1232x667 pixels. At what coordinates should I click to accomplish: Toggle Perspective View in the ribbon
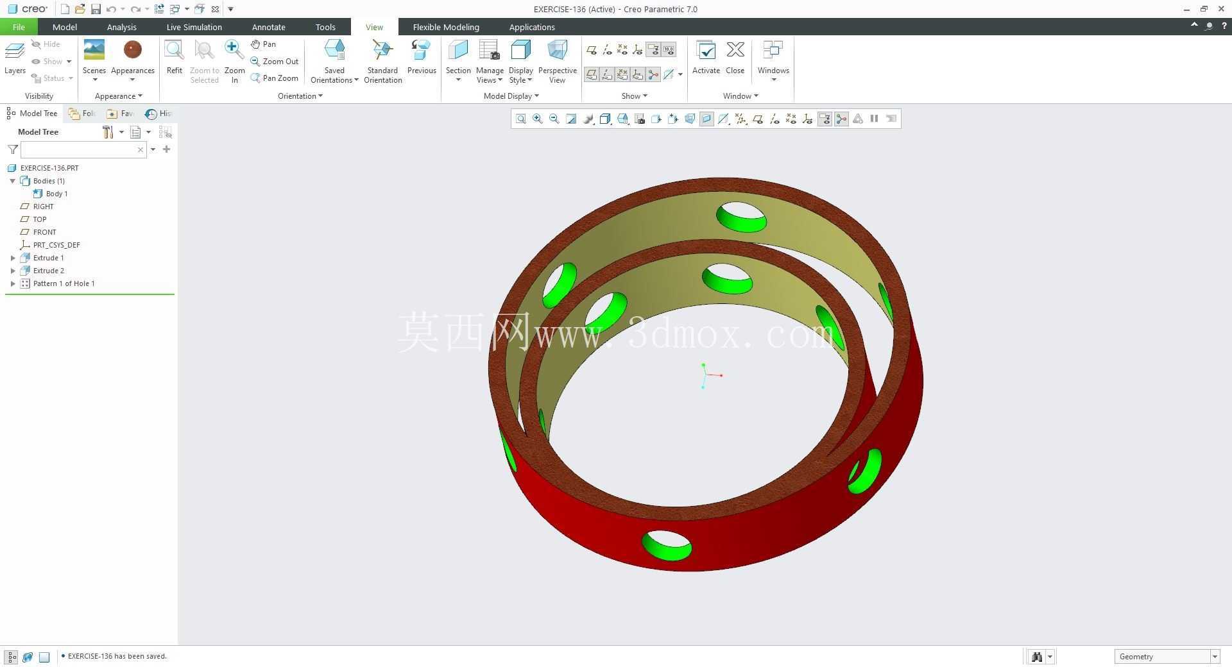point(557,62)
